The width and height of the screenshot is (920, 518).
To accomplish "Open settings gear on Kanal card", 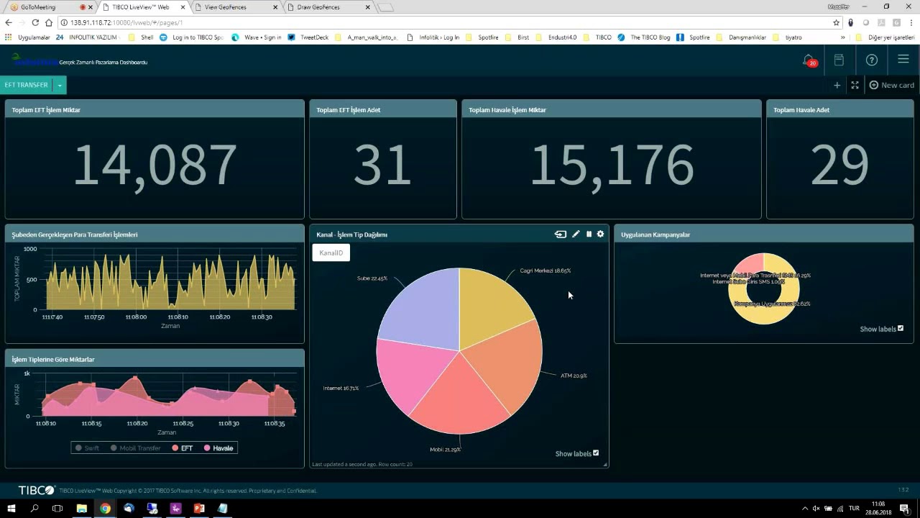I will click(x=600, y=234).
